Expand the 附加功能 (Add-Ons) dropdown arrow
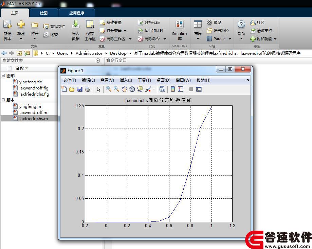This screenshot has width=312, height=249. [275, 39]
